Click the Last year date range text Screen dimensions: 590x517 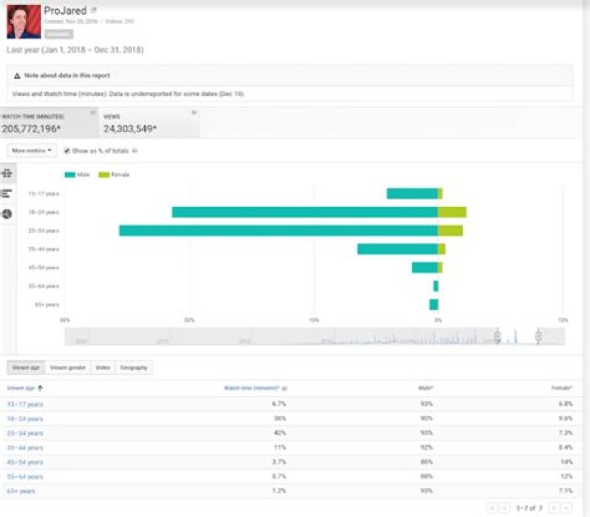pos(75,50)
